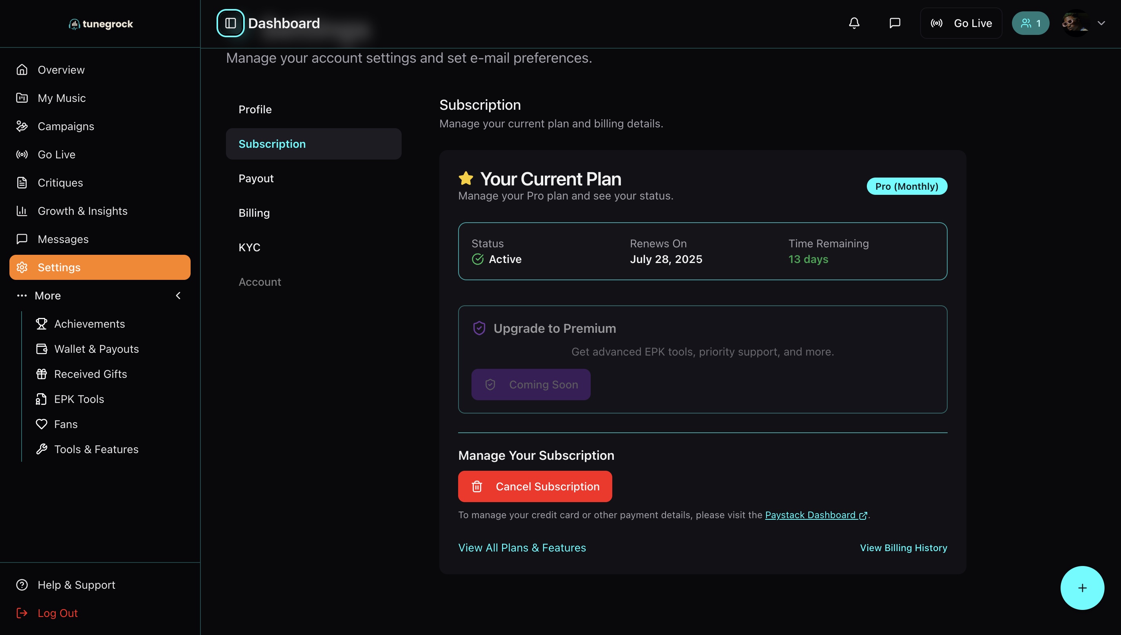The image size is (1121, 635).
Task: Open Tools & Features section
Action: pyautogui.click(x=96, y=449)
